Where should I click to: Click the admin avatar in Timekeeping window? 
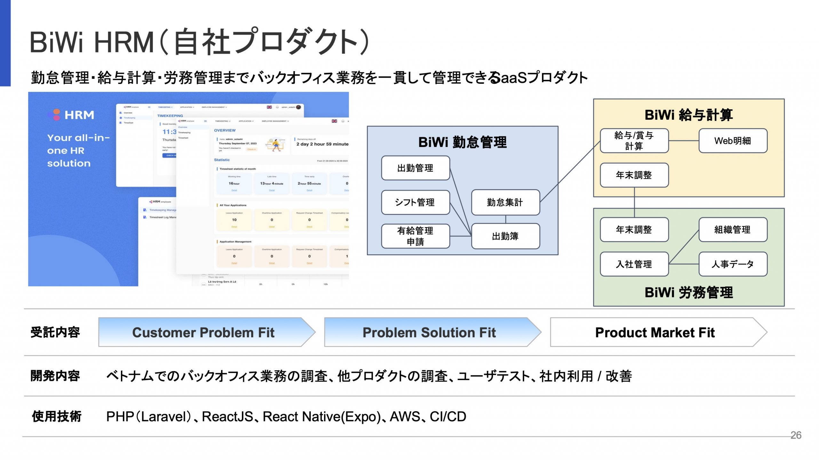coord(298,107)
